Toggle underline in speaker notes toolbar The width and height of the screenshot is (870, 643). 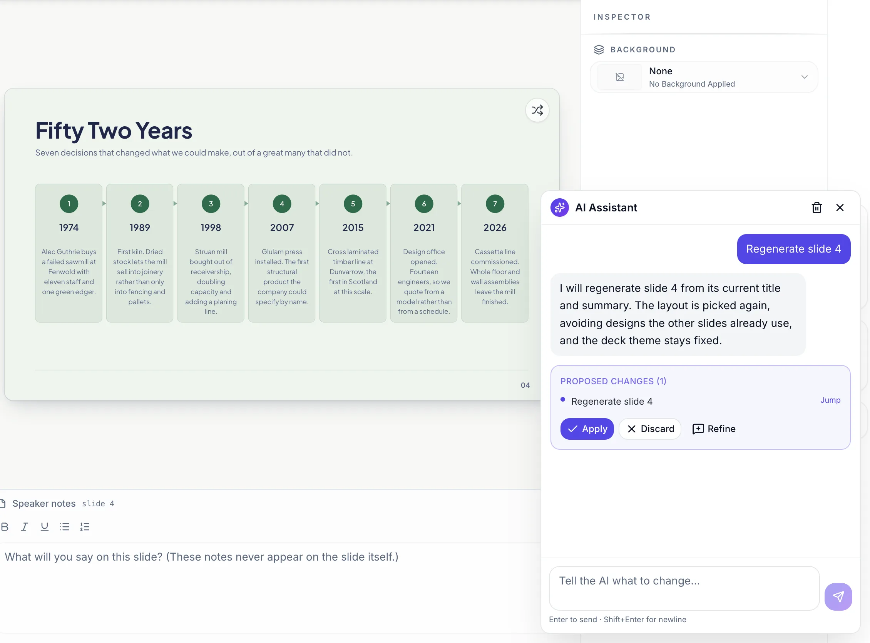(x=45, y=527)
